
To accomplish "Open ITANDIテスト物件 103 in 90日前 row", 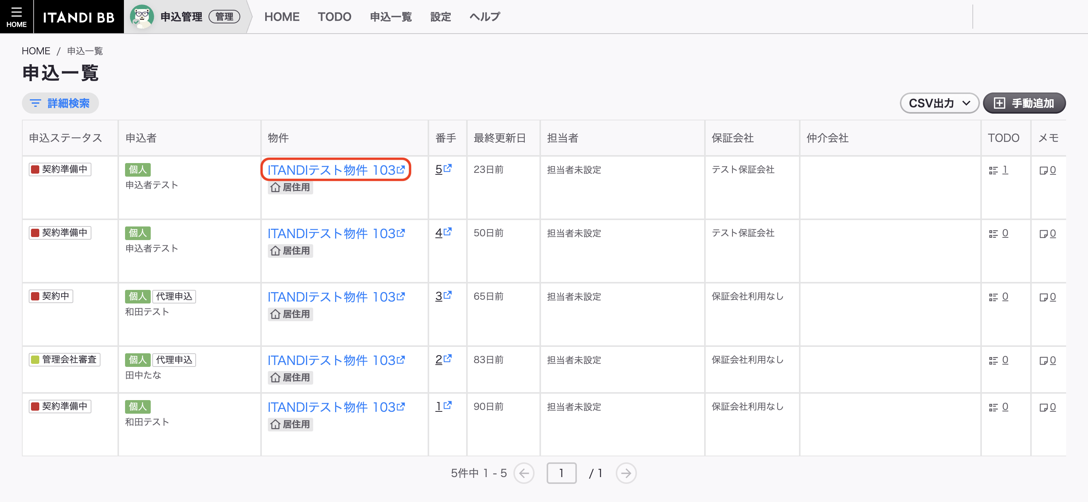I will 336,407.
